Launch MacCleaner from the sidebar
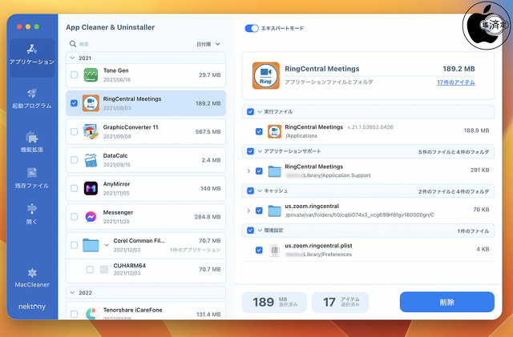The image size is (513, 337). point(32,278)
